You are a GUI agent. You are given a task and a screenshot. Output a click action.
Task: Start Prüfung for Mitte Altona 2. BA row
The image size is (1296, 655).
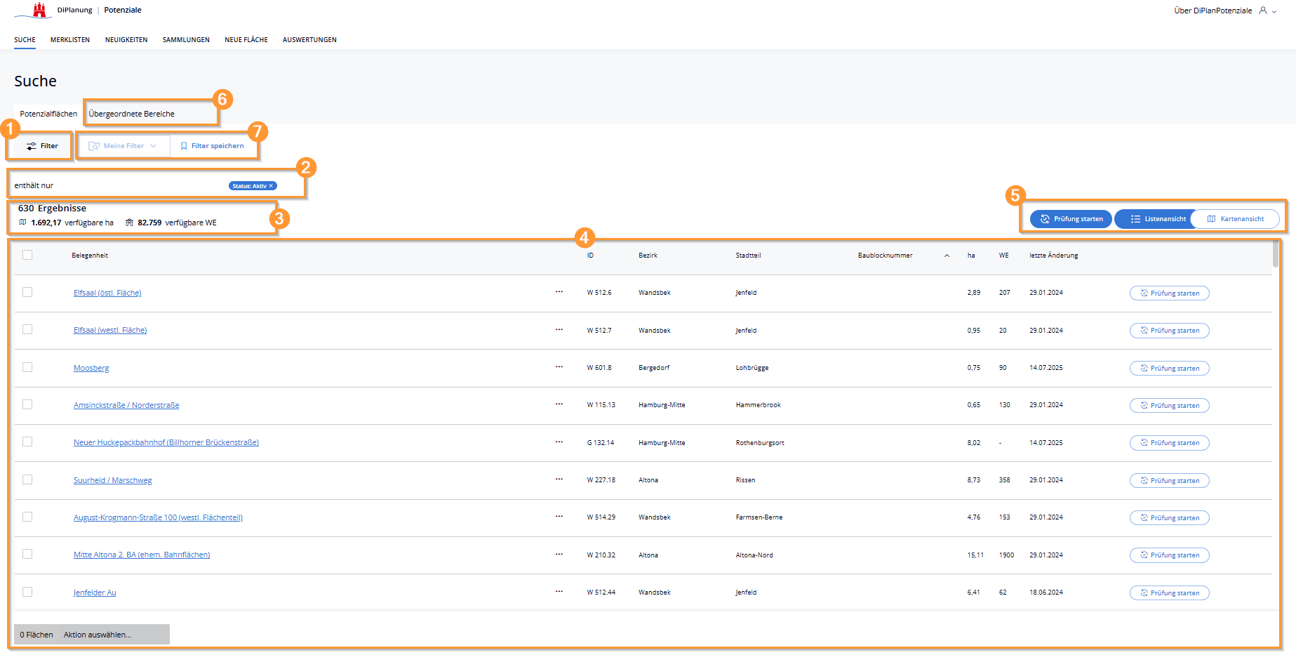click(1169, 555)
